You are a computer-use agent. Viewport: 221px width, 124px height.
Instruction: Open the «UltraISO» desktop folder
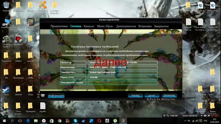18,91
